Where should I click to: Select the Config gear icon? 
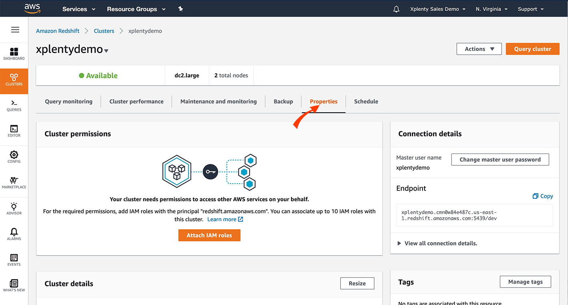pos(14,157)
